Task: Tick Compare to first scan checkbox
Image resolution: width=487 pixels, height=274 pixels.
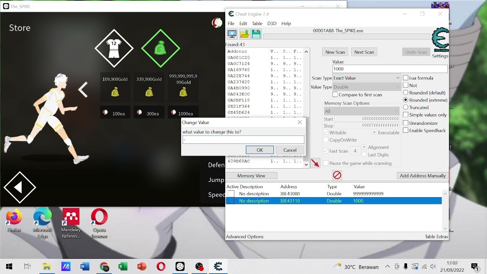Action: pos(335,95)
